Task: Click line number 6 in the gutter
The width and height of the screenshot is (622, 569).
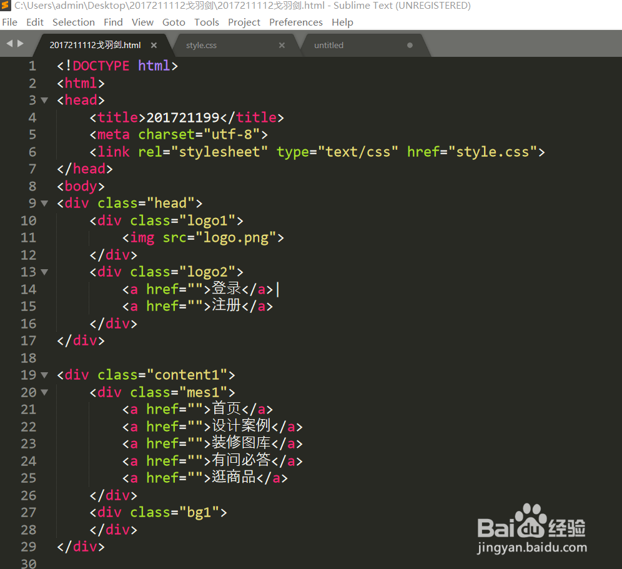Action: coord(32,152)
